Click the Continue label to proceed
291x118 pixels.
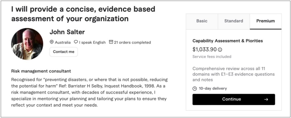pyautogui.click(x=231, y=99)
